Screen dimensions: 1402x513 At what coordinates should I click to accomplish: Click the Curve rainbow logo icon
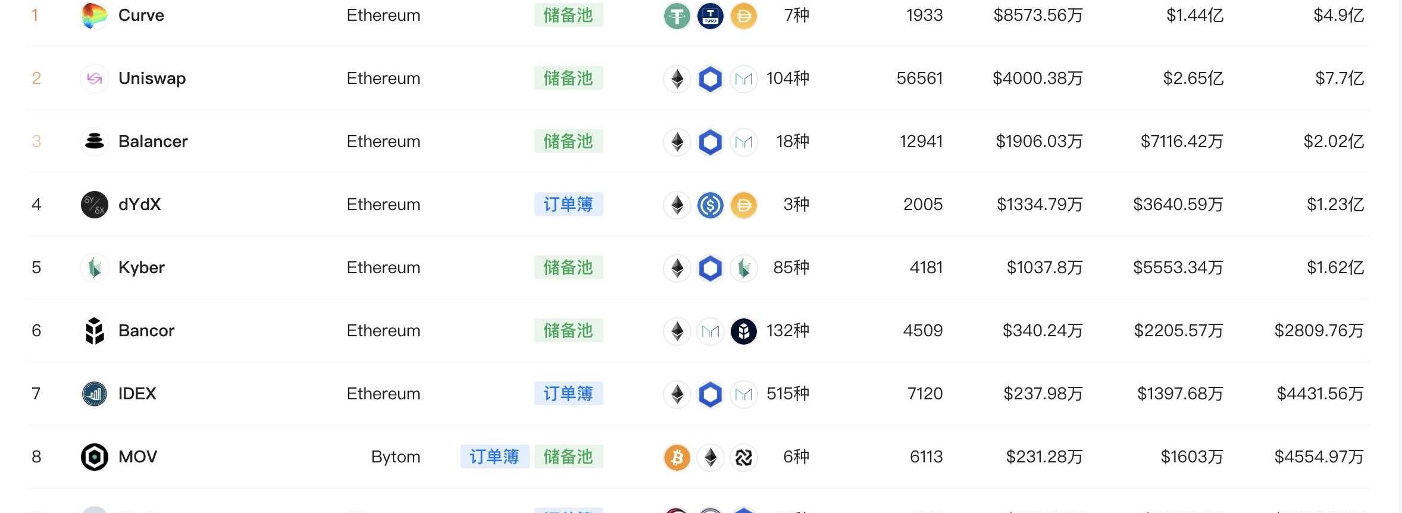click(x=94, y=15)
